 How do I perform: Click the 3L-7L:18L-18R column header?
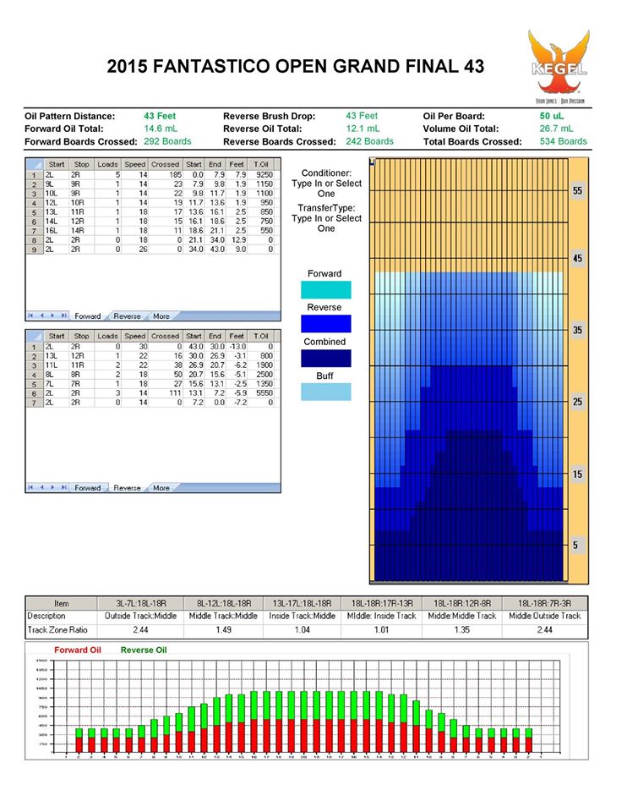[x=140, y=603]
